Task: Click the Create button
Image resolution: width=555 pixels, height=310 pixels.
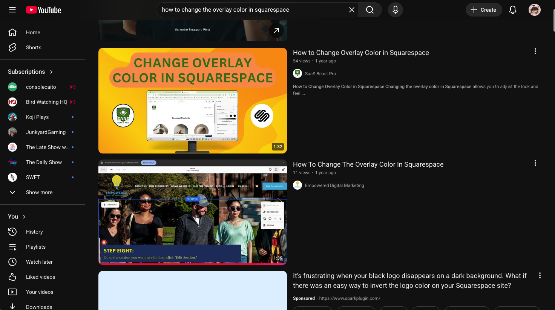Action: (x=484, y=10)
